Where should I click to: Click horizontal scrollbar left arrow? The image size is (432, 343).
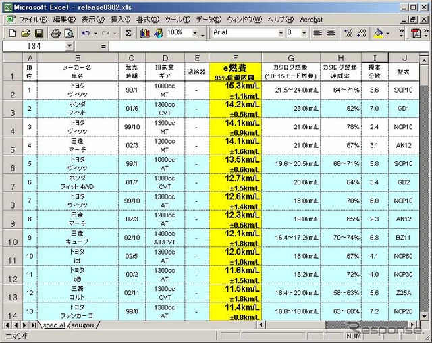click(261, 325)
